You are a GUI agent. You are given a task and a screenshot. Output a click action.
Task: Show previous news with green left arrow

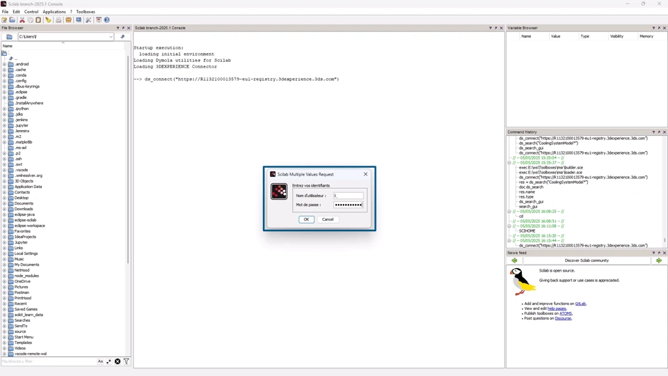tap(514, 260)
